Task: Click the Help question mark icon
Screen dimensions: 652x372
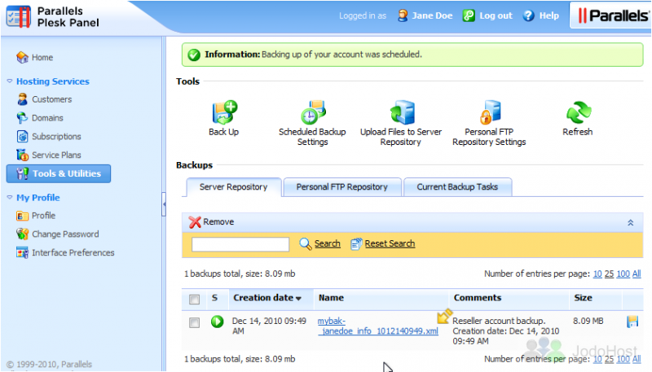Action: pyautogui.click(x=528, y=15)
